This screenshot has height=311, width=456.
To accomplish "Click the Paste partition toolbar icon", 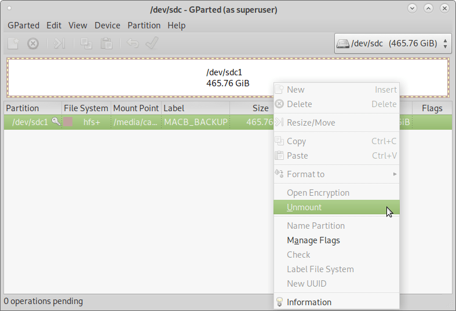I will (107, 43).
